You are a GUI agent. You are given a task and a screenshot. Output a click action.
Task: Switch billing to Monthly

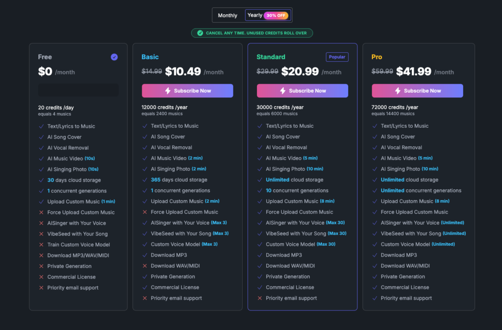(227, 15)
